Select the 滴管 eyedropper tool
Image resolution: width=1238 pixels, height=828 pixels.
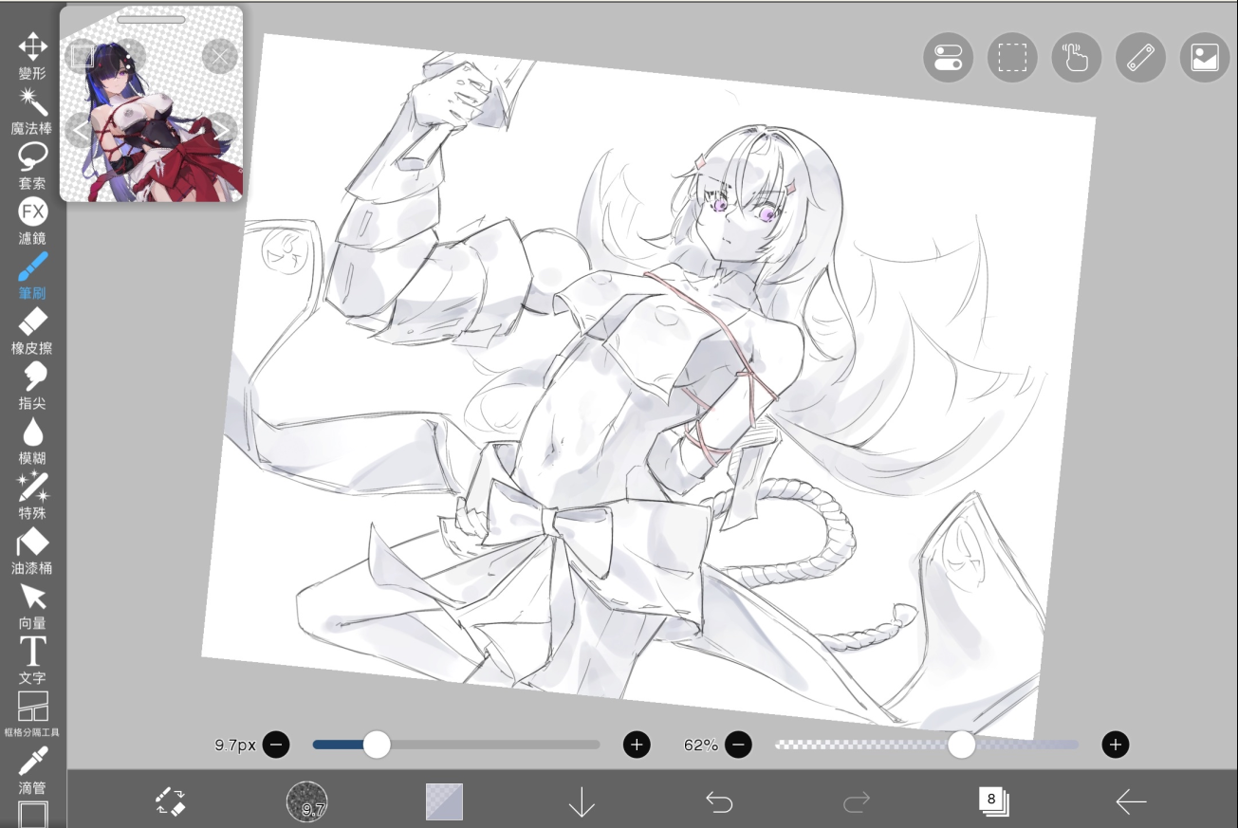click(32, 770)
